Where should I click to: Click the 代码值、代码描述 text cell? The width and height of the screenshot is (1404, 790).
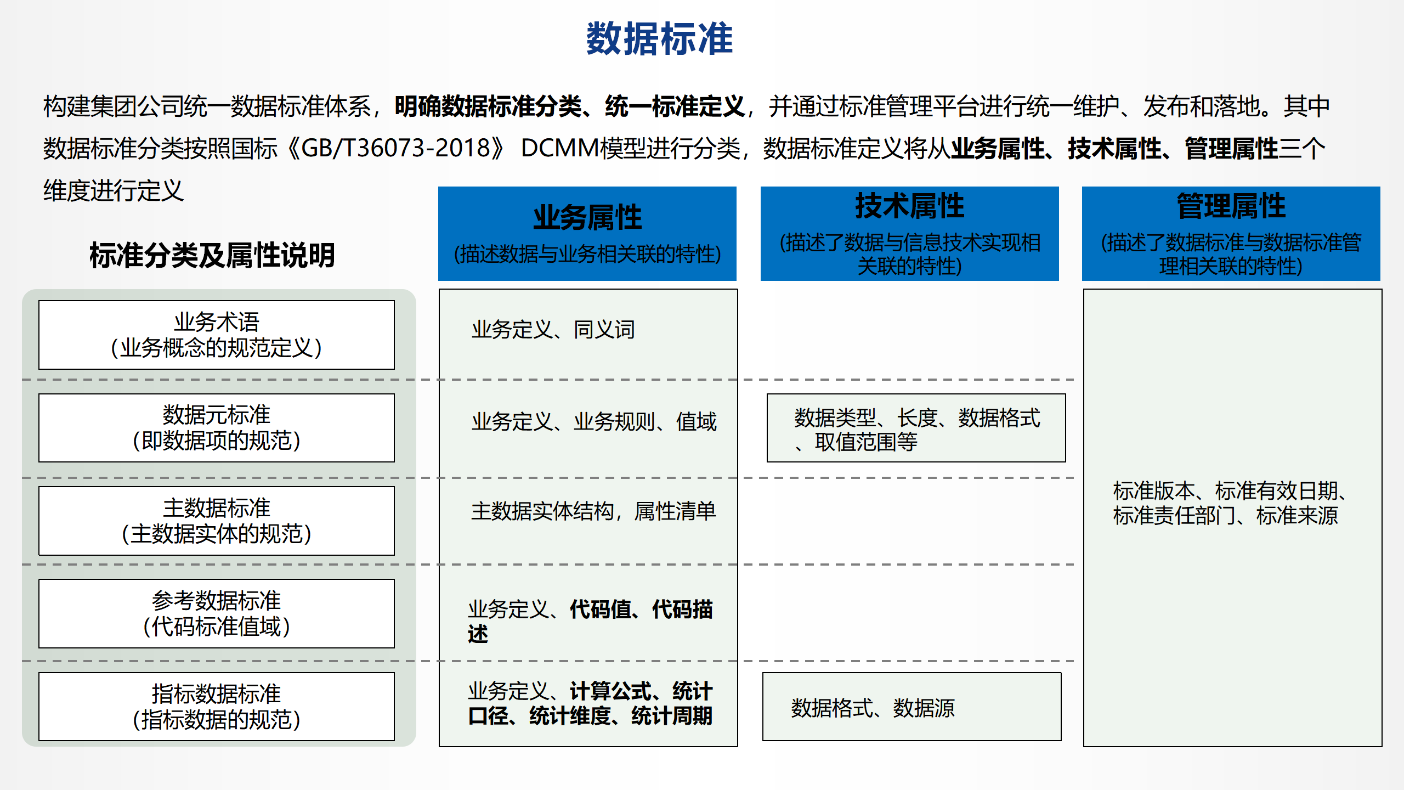pos(590,621)
